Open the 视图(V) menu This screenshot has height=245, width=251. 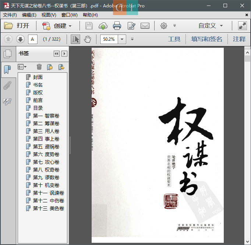coord(49,15)
